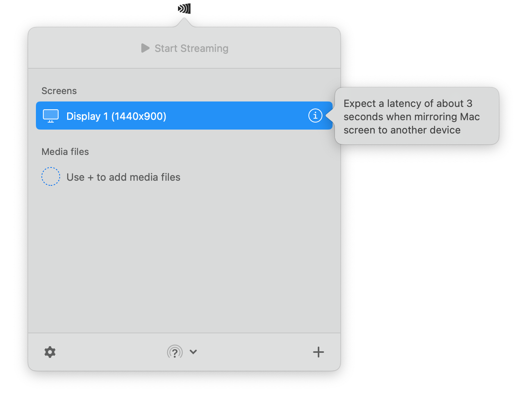The height and width of the screenshot is (402, 527).
Task: Click the Media files section heading
Action: coord(65,152)
